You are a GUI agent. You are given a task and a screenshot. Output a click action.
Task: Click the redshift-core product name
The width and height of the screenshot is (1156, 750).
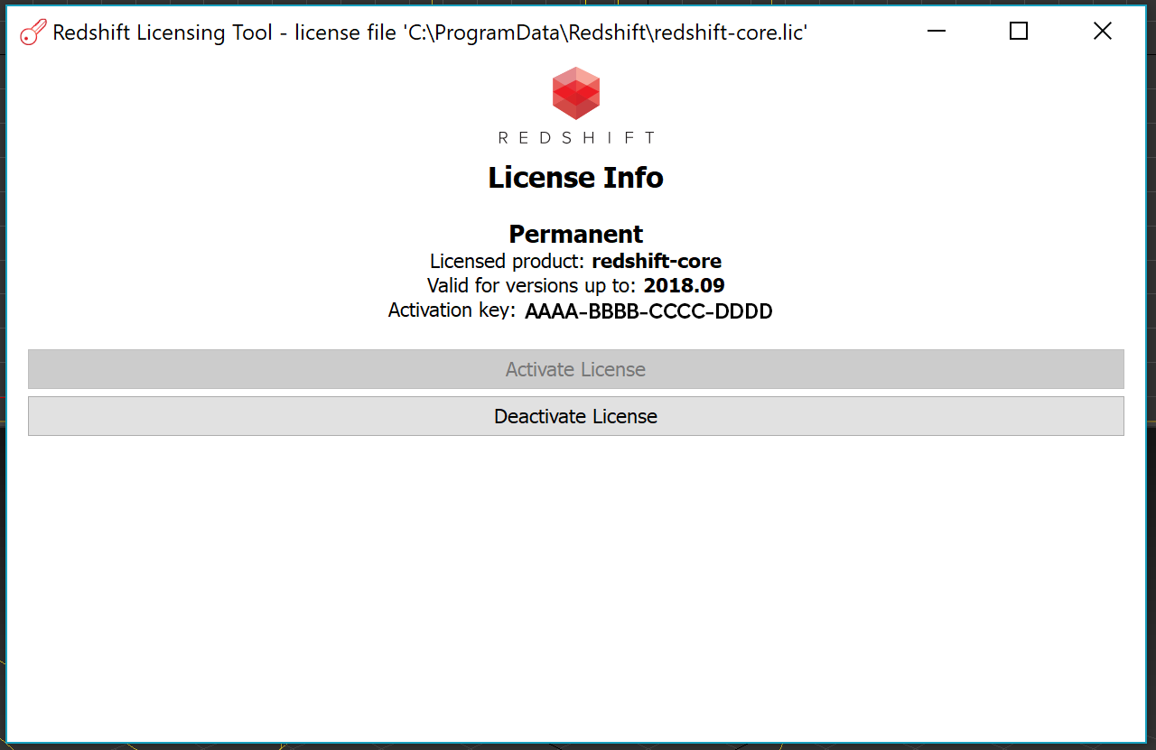pos(657,262)
